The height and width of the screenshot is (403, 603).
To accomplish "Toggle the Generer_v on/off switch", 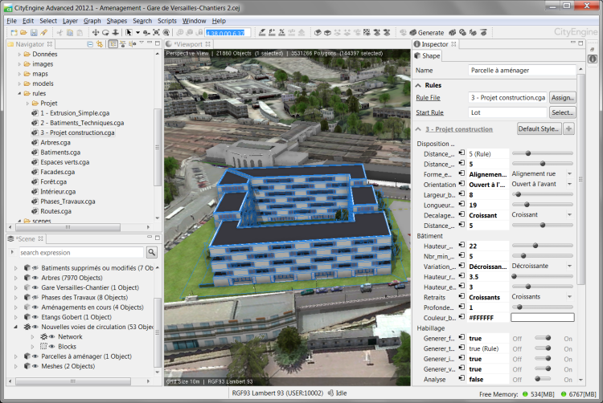I will tap(543, 368).
